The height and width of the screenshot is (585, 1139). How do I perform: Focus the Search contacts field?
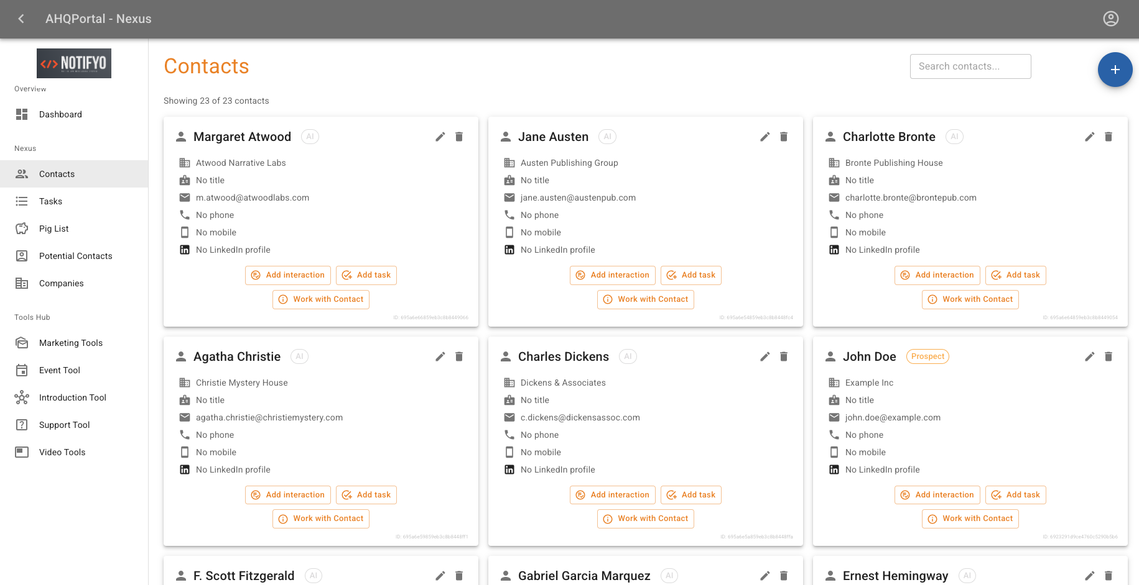(x=970, y=66)
